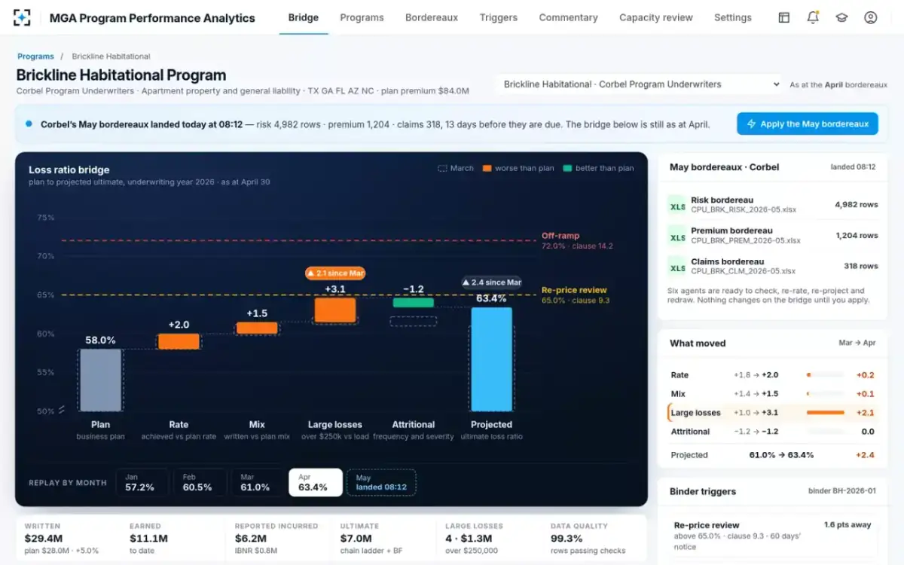This screenshot has width=904, height=565.
Task: Open Premium bordereau file row
Action: pyautogui.click(x=772, y=236)
